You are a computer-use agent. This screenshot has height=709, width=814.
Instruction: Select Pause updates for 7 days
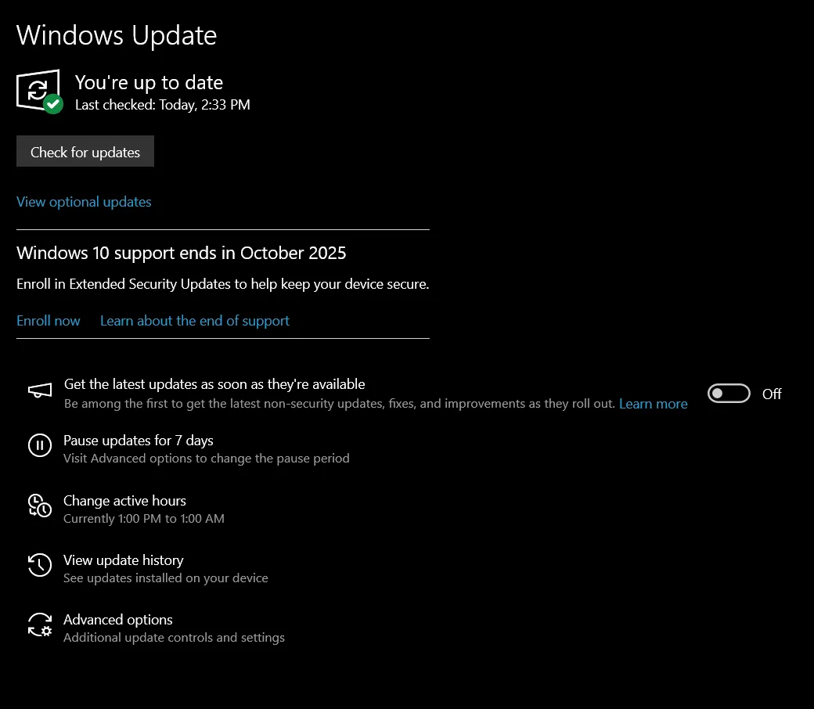(x=139, y=441)
